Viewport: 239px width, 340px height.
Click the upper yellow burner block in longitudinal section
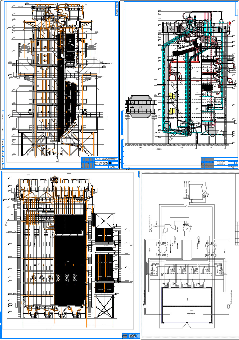tap(172, 96)
